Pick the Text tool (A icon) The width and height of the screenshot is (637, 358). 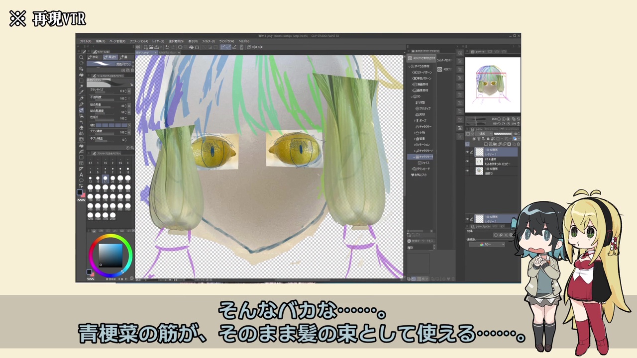click(81, 175)
